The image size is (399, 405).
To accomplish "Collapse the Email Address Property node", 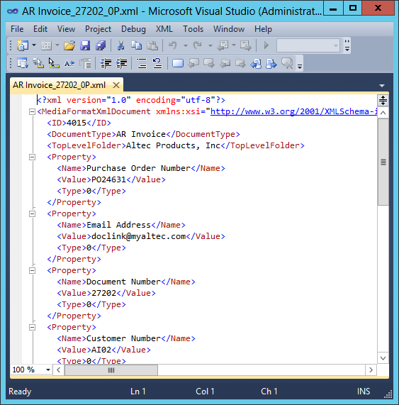I will pos(32,214).
